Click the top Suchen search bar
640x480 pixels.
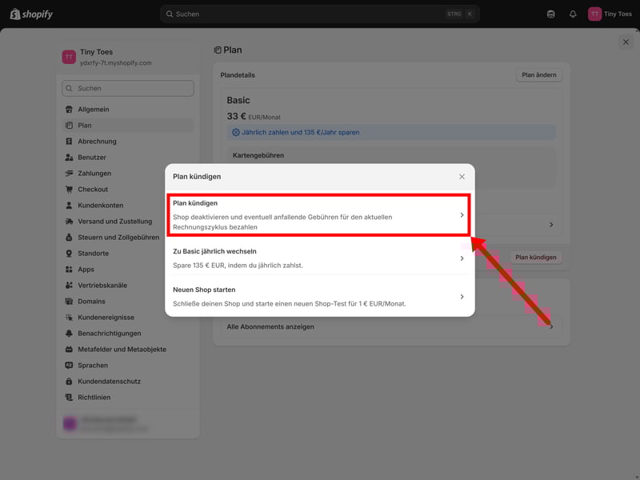[320, 14]
